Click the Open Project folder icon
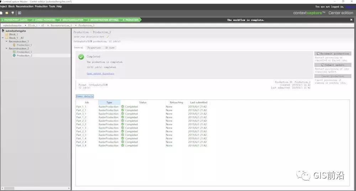356x191 pixels. pyautogui.click(x=6, y=13)
